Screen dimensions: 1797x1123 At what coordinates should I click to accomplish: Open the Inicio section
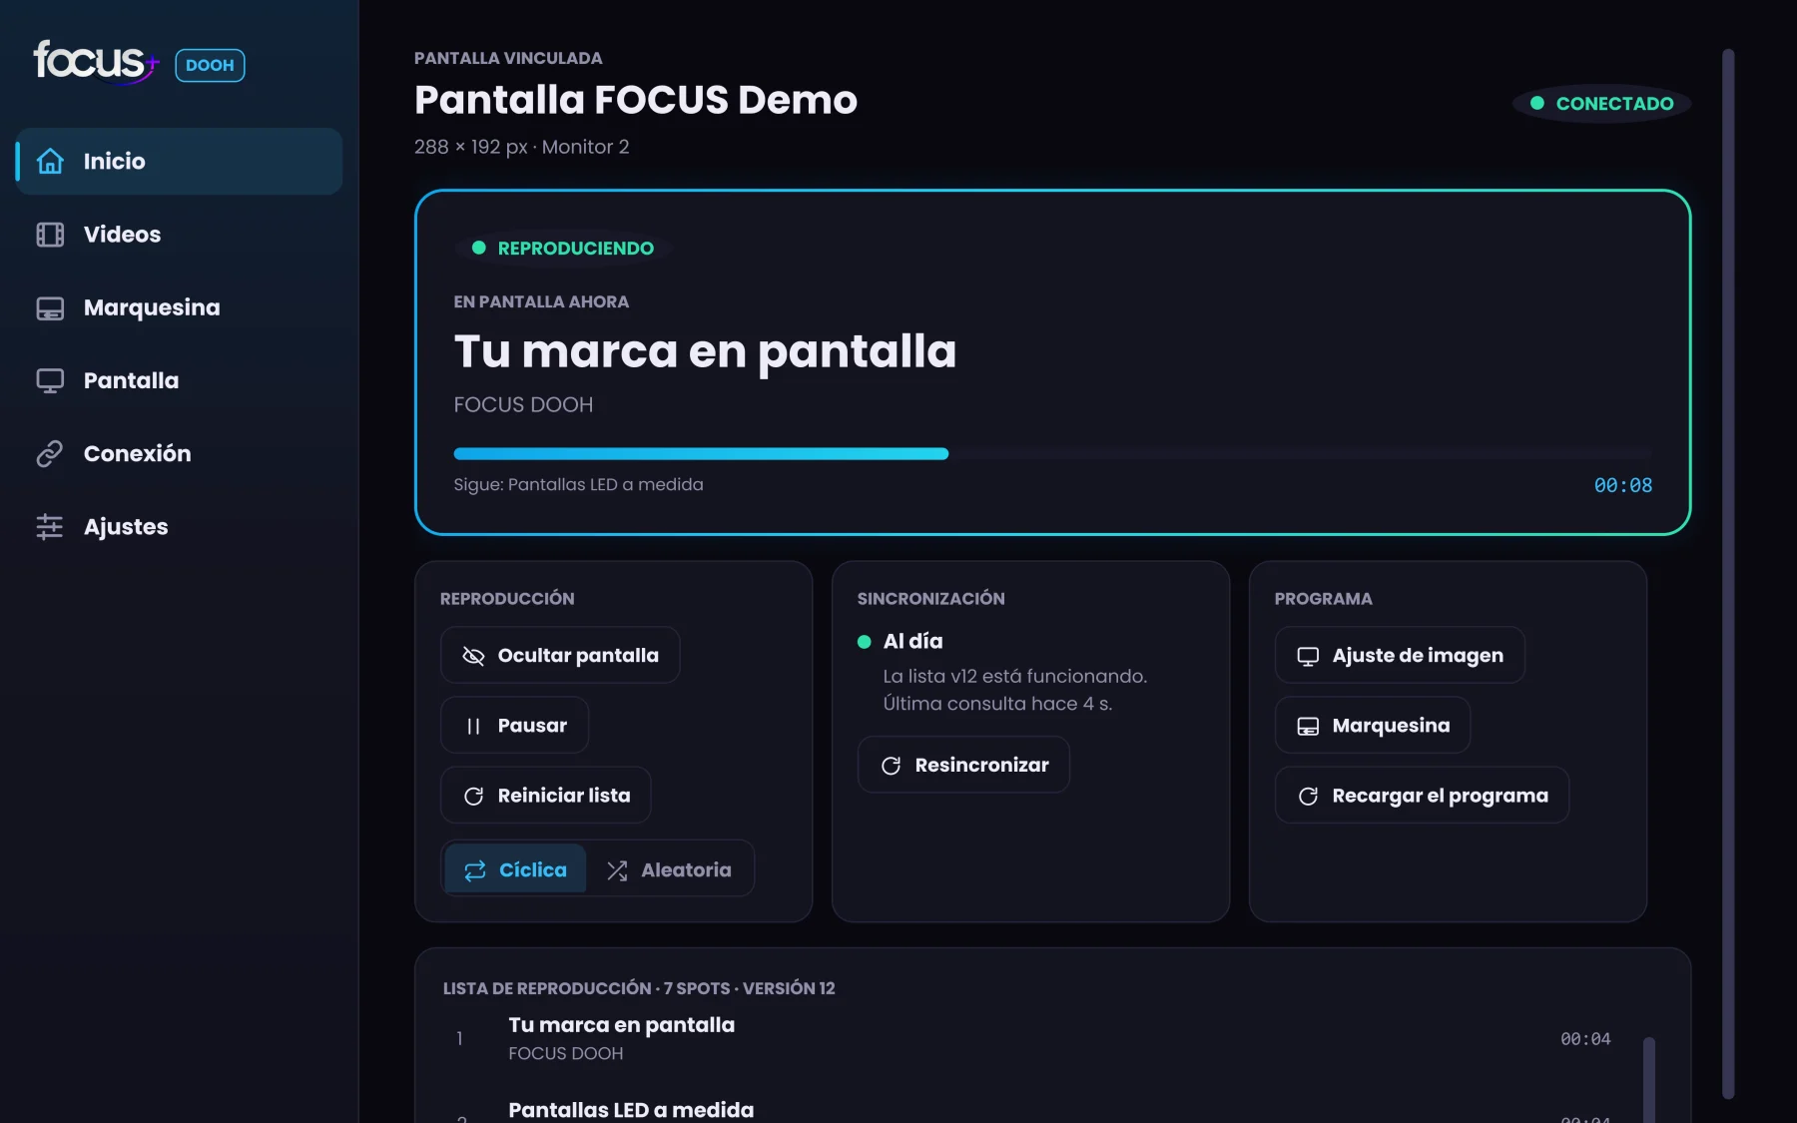179,161
